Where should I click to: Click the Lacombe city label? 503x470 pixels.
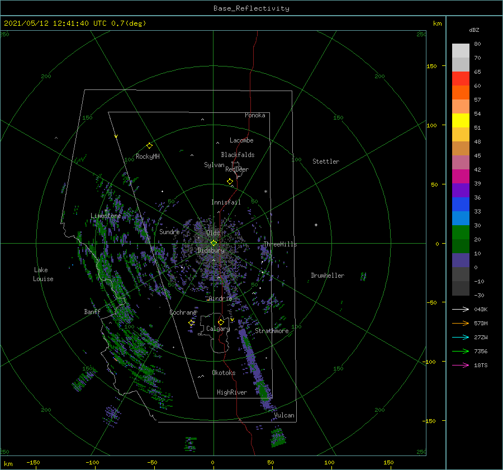241,140
